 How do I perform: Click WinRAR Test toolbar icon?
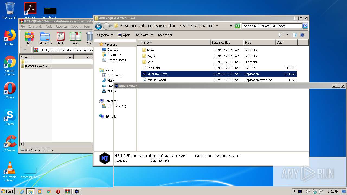click(x=60, y=38)
